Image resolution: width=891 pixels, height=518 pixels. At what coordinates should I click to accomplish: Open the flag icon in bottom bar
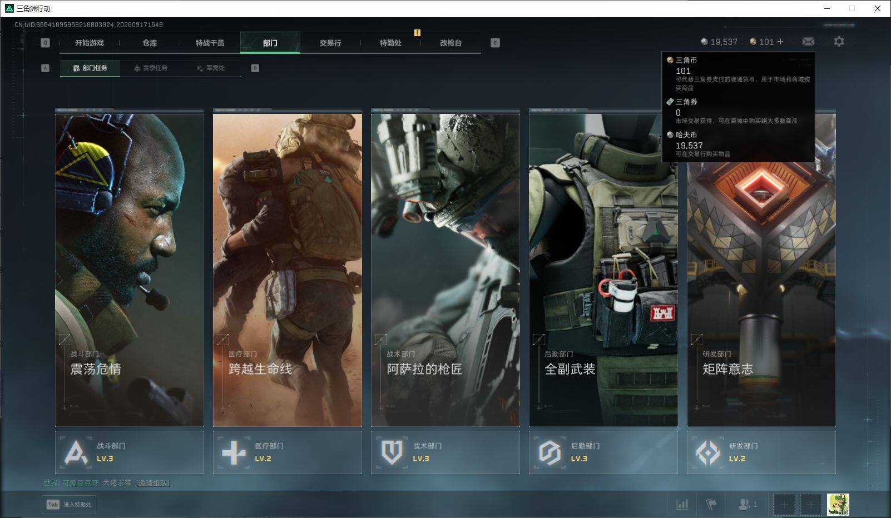click(x=711, y=505)
